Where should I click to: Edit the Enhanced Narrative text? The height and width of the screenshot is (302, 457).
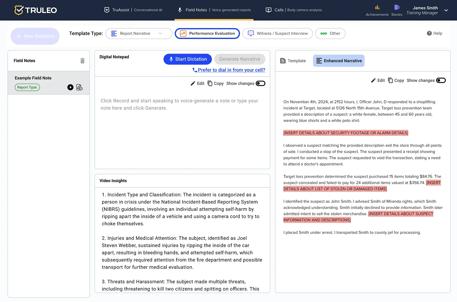pos(378,80)
